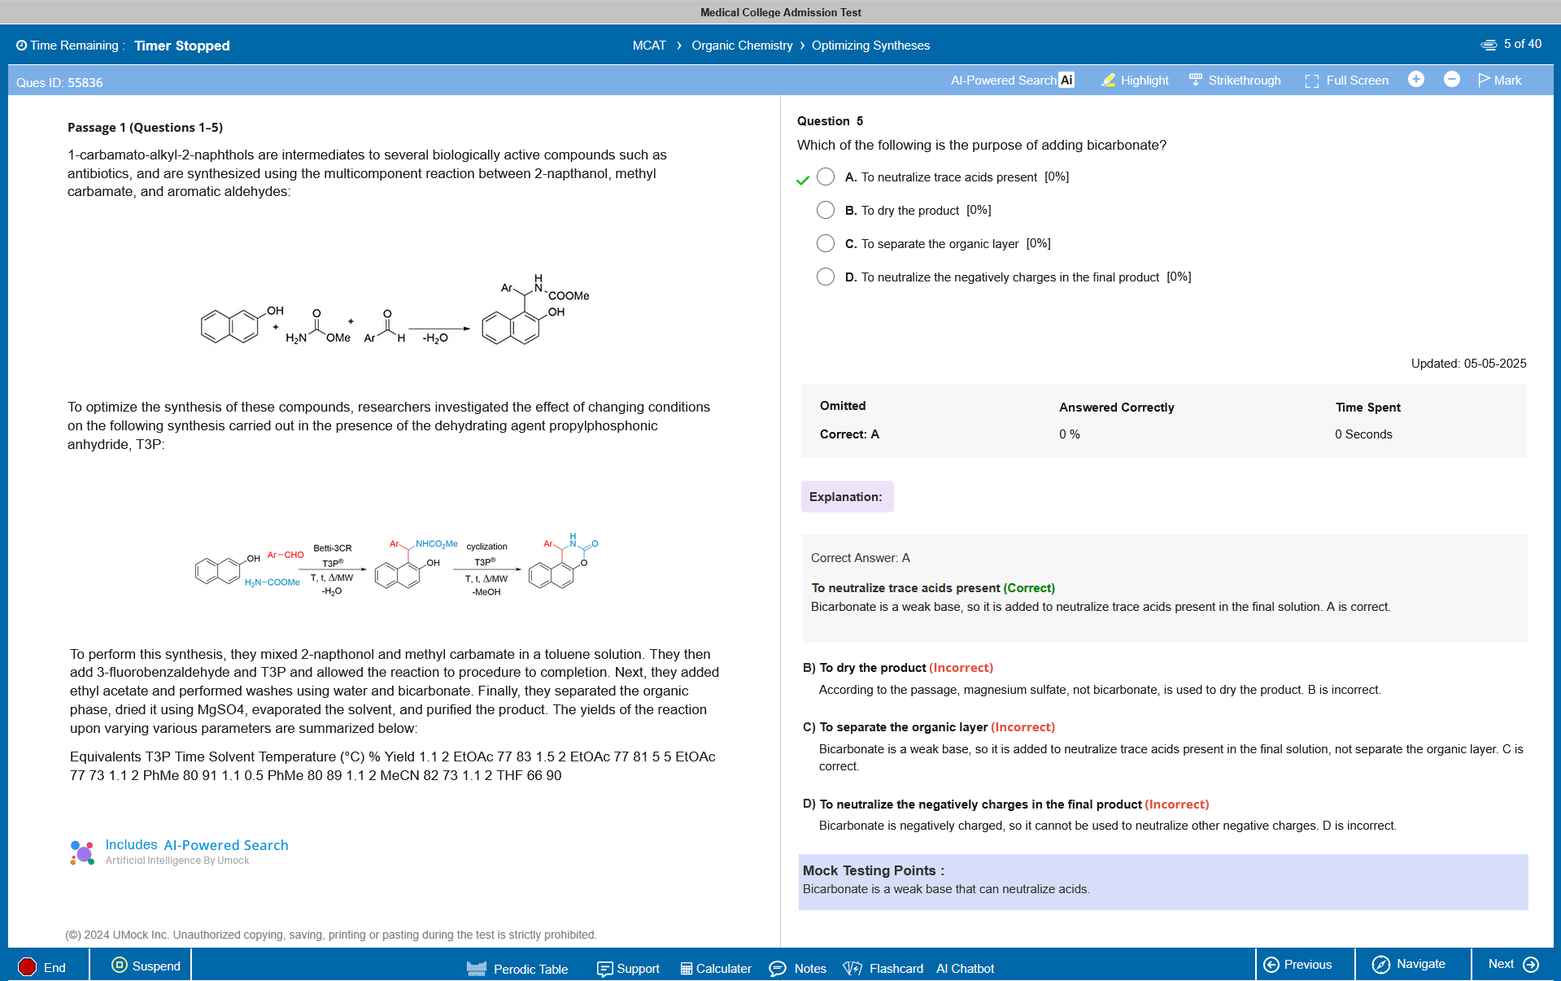This screenshot has width=1561, height=981.
Task: Click Passage 1 (Questions 1–5) heading
Action: (x=145, y=128)
